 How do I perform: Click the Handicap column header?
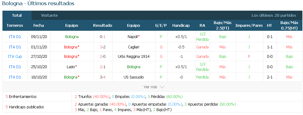click(181, 25)
